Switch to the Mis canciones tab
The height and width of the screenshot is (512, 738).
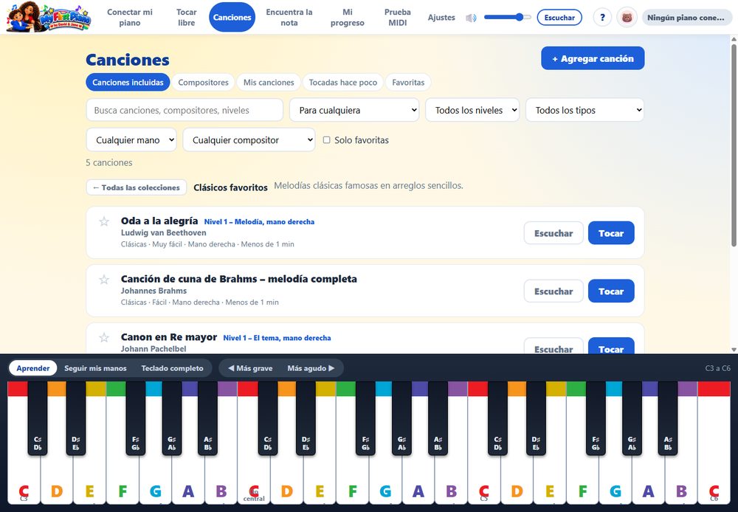(x=269, y=83)
